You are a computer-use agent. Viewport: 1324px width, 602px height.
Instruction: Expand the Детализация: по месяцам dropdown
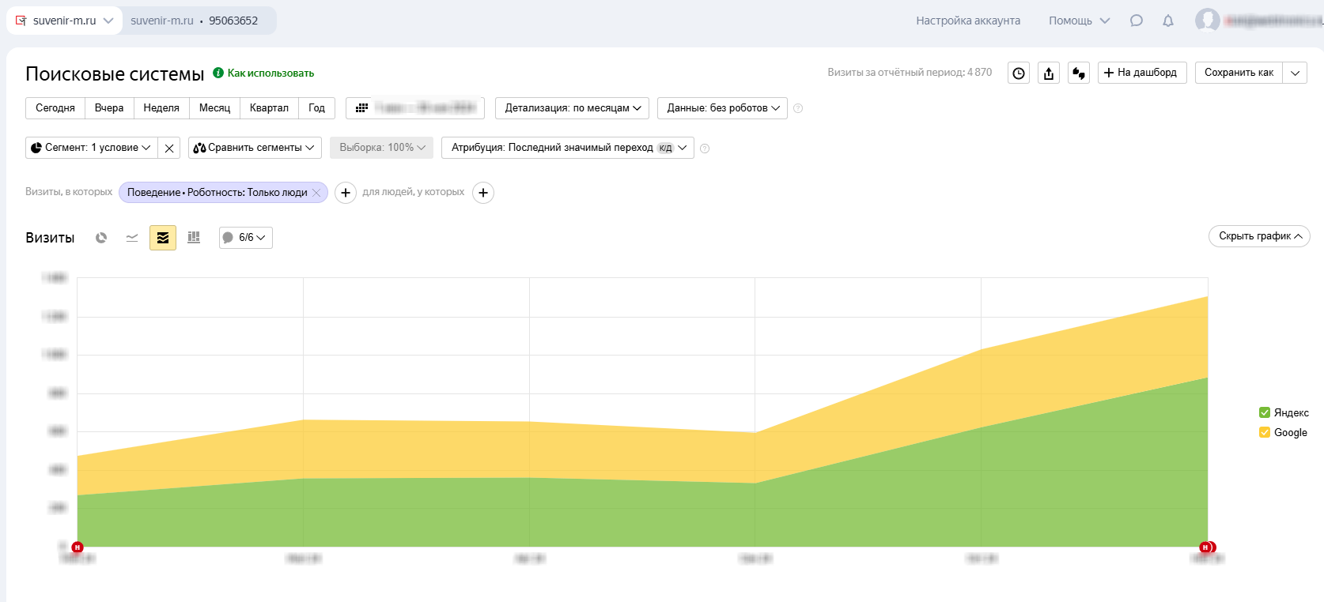[572, 108]
